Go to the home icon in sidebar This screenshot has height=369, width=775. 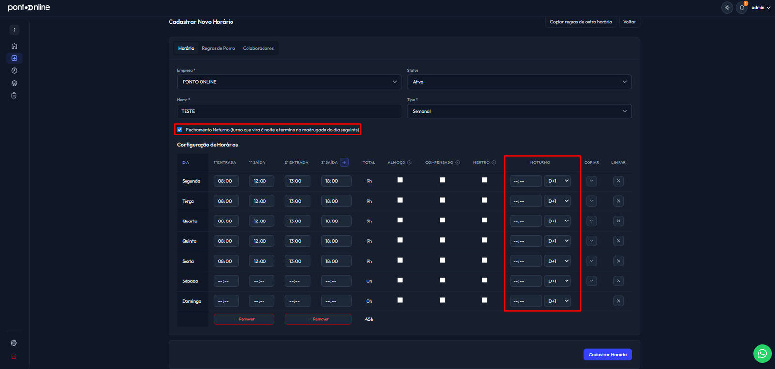click(x=15, y=46)
